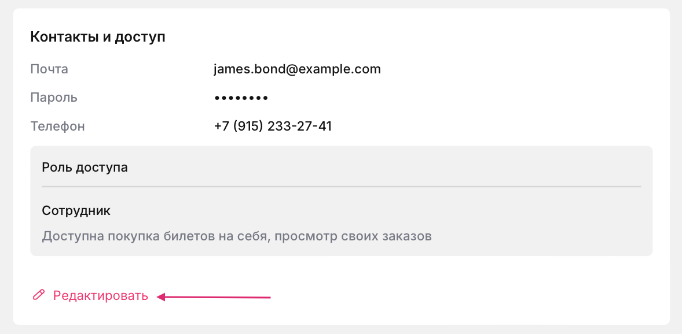Select the Сотрудник role name
Viewport: 682px width, 334px height.
[x=76, y=210]
